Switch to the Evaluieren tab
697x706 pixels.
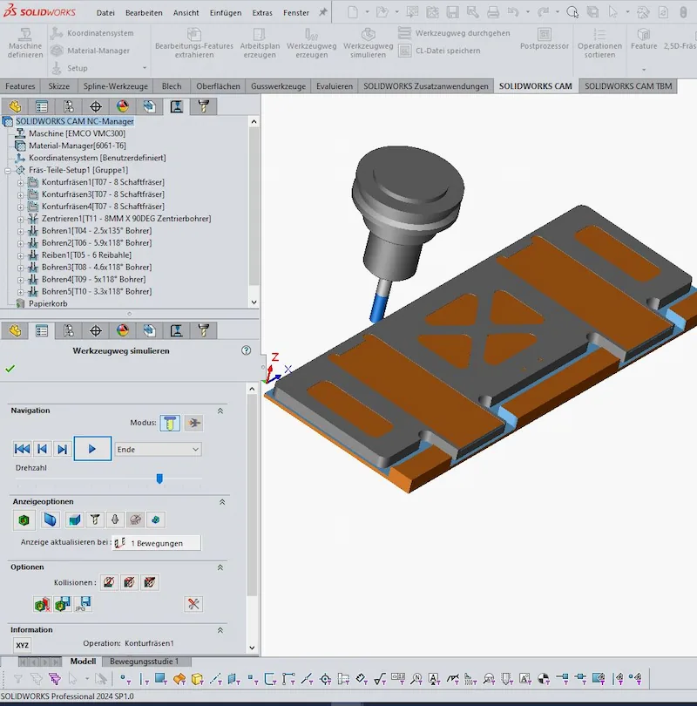[x=335, y=86]
